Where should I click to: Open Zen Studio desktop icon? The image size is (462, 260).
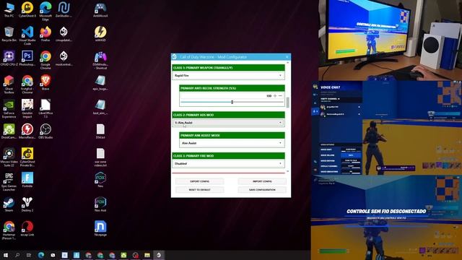(64, 9)
